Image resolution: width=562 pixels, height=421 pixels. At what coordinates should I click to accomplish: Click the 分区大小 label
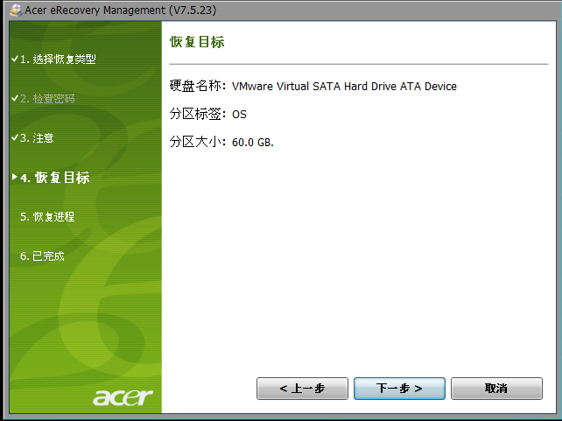[x=197, y=142]
